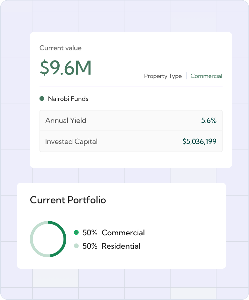The image size is (249, 300).
Task: Click the Property Type label
Action: [163, 76]
